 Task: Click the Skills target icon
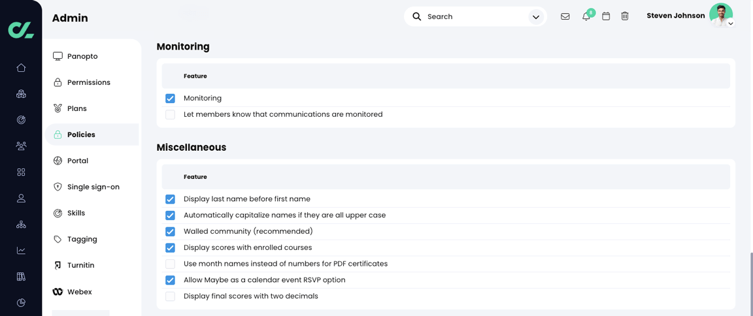58,213
